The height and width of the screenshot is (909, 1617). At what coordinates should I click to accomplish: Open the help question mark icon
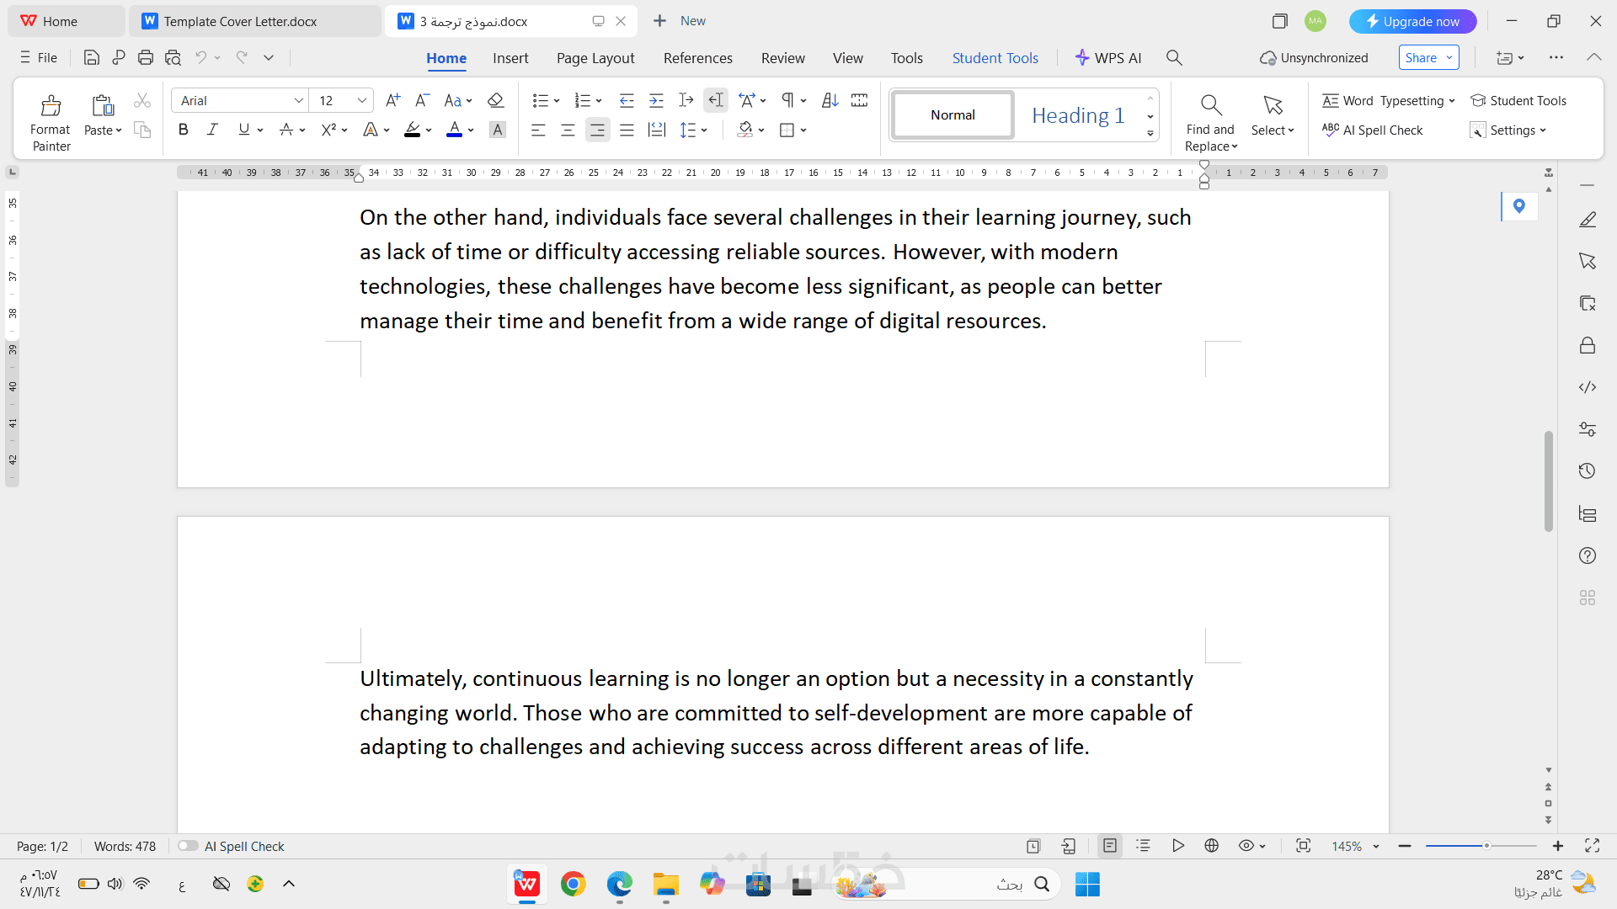1588,555
